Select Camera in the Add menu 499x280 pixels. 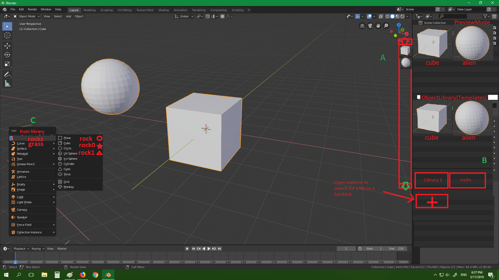32,210
